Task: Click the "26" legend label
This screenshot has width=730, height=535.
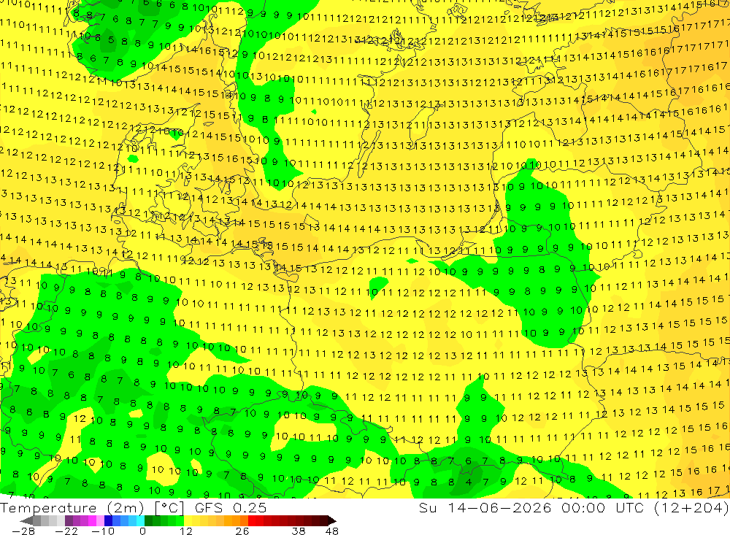Action: (242, 531)
